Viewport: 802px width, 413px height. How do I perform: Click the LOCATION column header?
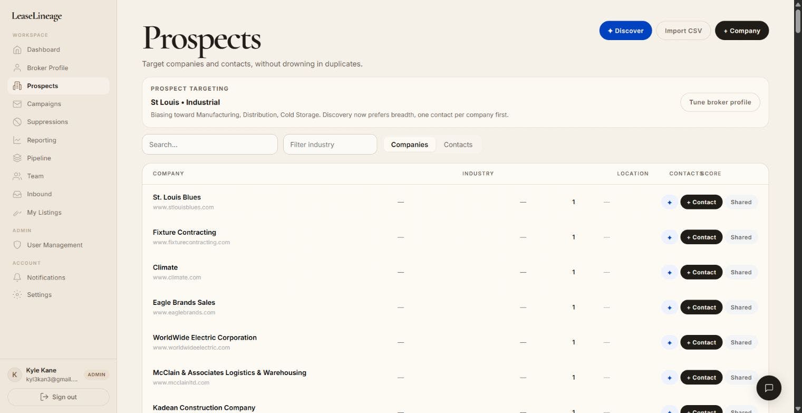(x=633, y=174)
